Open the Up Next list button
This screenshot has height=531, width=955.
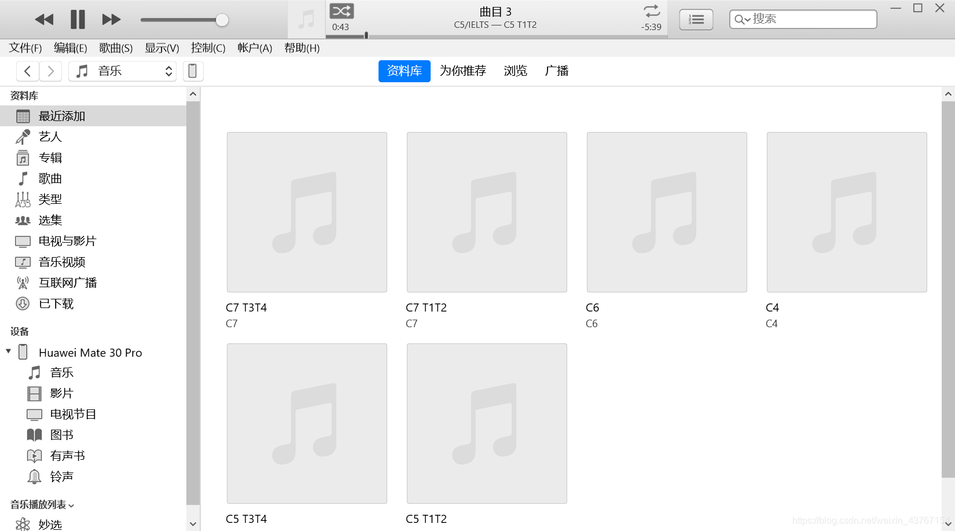[x=696, y=20]
